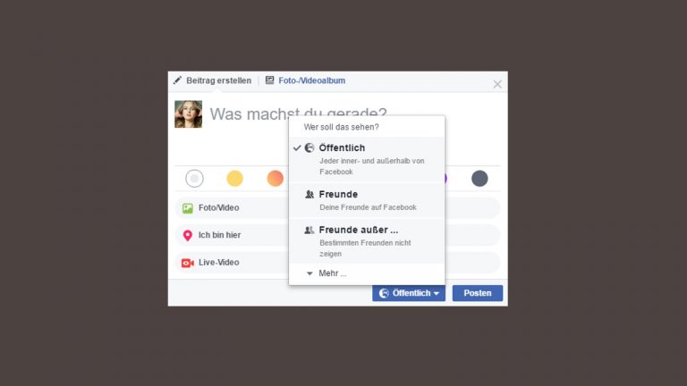This screenshot has height=386, width=687.
Task: Click the icon beside Freunde außer
Action: (x=310, y=230)
